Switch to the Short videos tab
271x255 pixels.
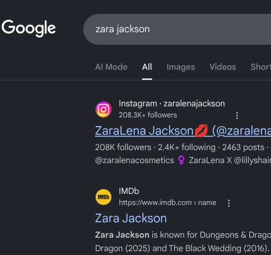[x=261, y=67]
